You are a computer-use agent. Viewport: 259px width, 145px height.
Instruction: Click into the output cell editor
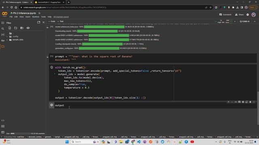pos(155,106)
